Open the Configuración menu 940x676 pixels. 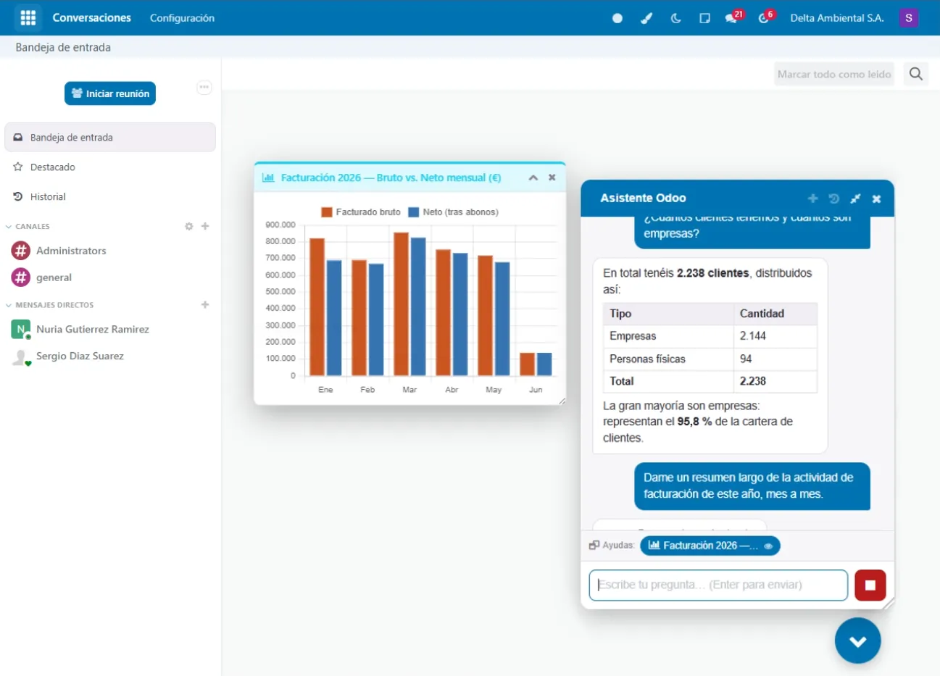pyautogui.click(x=182, y=18)
